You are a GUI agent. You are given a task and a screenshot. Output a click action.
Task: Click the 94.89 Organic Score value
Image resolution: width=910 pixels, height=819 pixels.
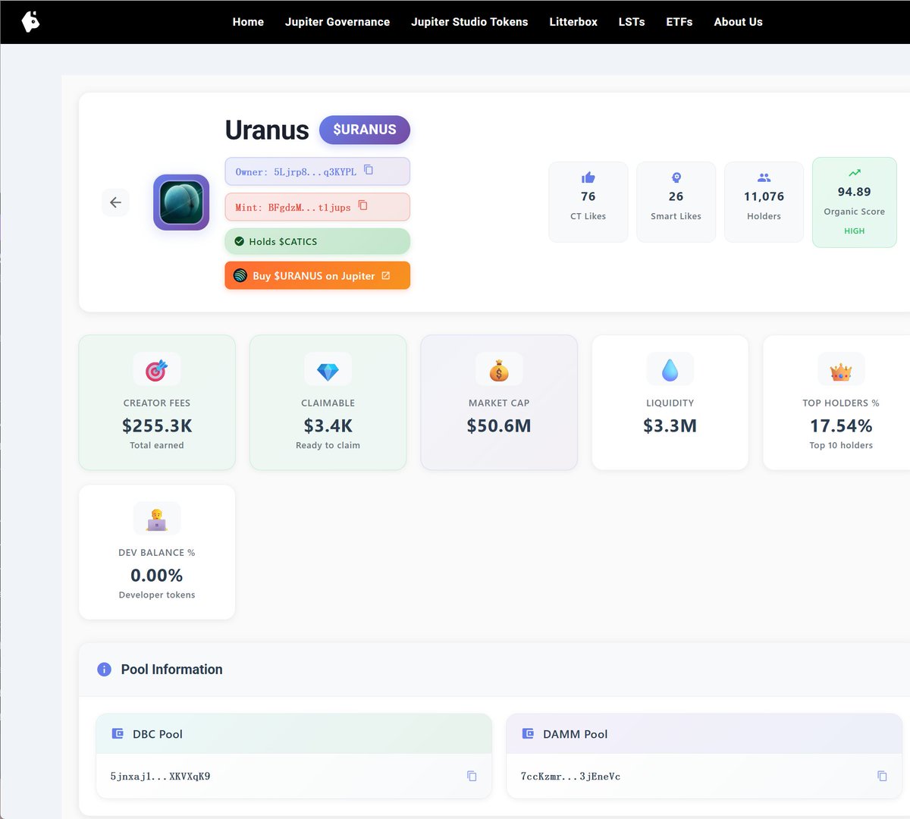click(855, 192)
